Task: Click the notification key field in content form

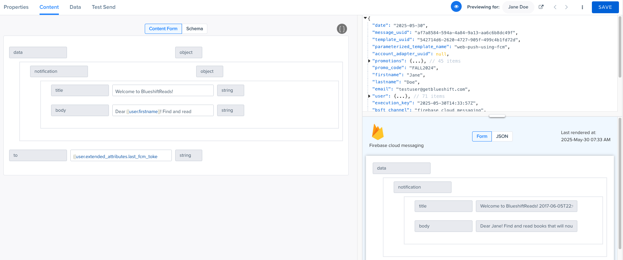Action: [59, 71]
